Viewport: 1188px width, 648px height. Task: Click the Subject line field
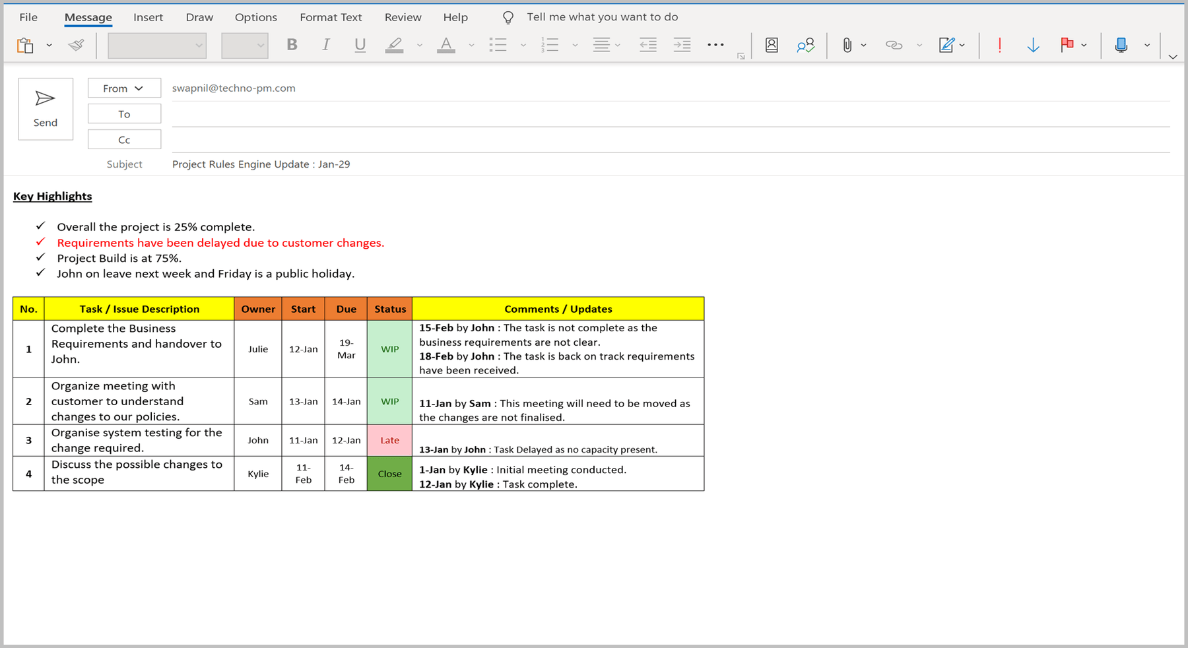pyautogui.click(x=671, y=164)
